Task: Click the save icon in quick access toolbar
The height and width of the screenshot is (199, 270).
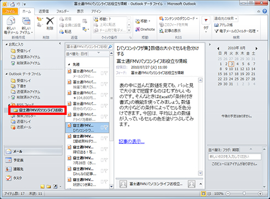Action: point(12,4)
